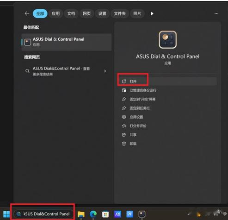Viewport: 228px width, 220px height.
Task: Open the three-dot more options menu
Action: [216, 13]
